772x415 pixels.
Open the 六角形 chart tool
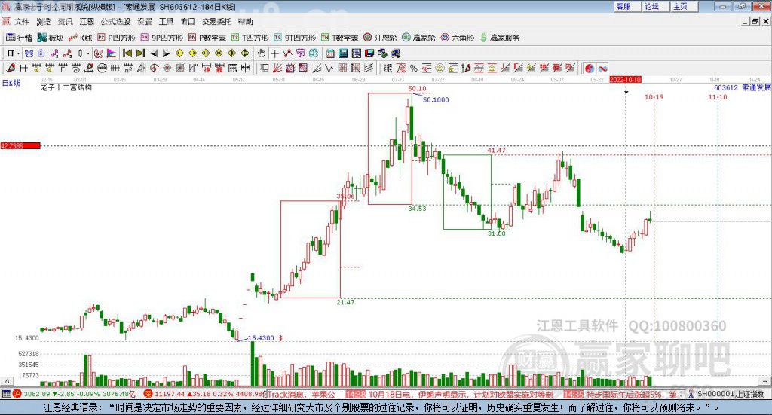click(x=458, y=38)
